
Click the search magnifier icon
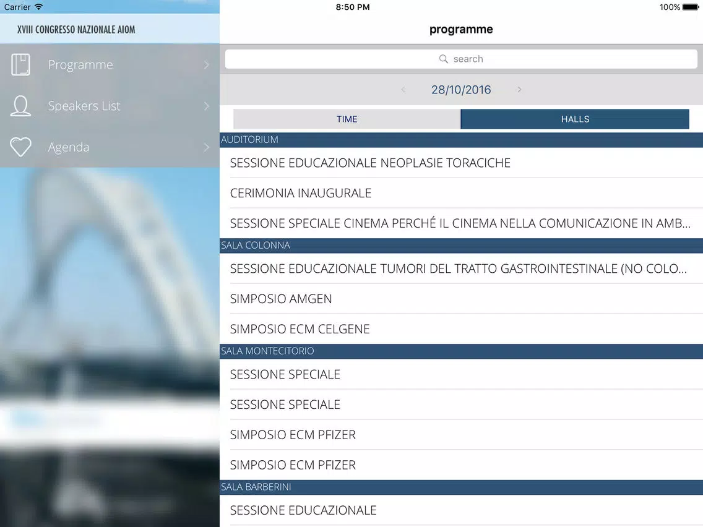[x=444, y=59]
